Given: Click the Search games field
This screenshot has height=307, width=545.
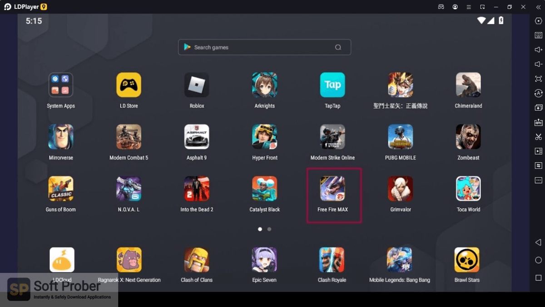Looking at the screenshot, I should [264, 47].
